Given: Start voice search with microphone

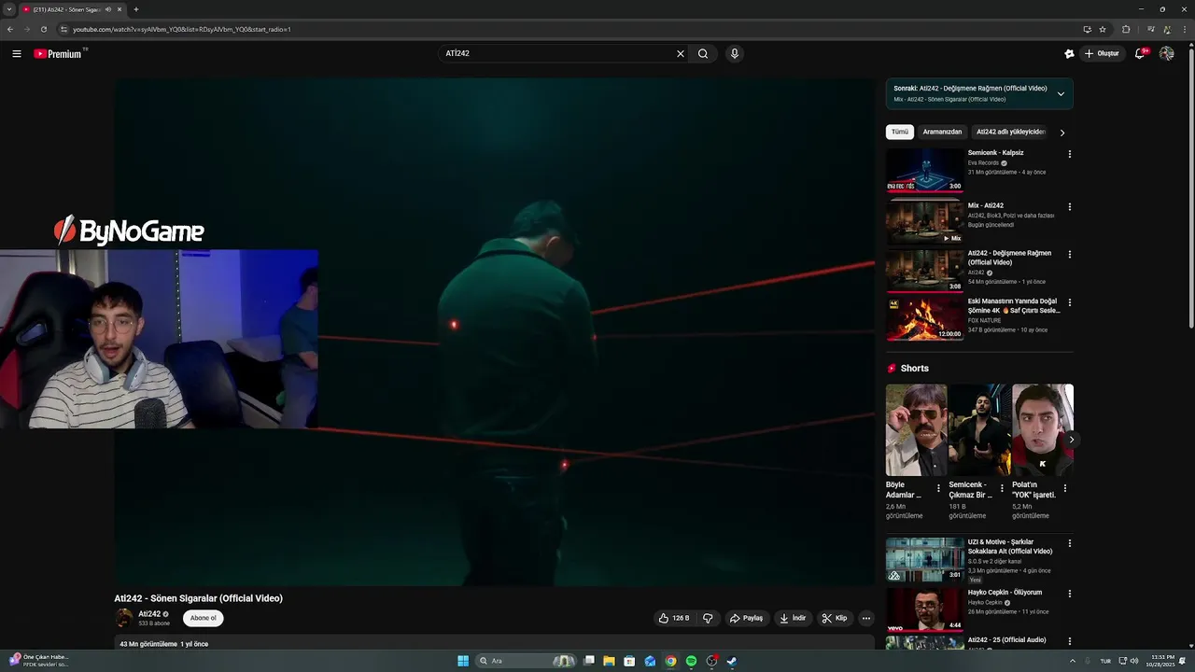Looking at the screenshot, I should (735, 53).
